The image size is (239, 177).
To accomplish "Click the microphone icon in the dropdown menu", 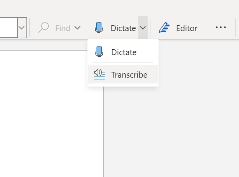I will pyautogui.click(x=99, y=52).
